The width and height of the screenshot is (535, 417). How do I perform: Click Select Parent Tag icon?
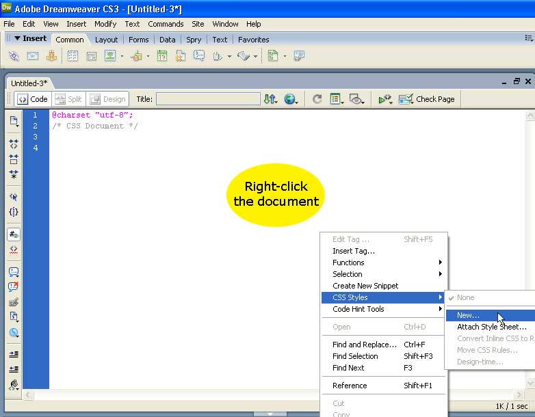tap(14, 197)
